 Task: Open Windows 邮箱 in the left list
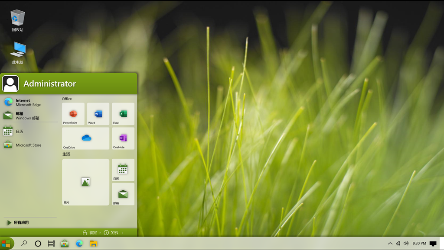(x=28, y=115)
